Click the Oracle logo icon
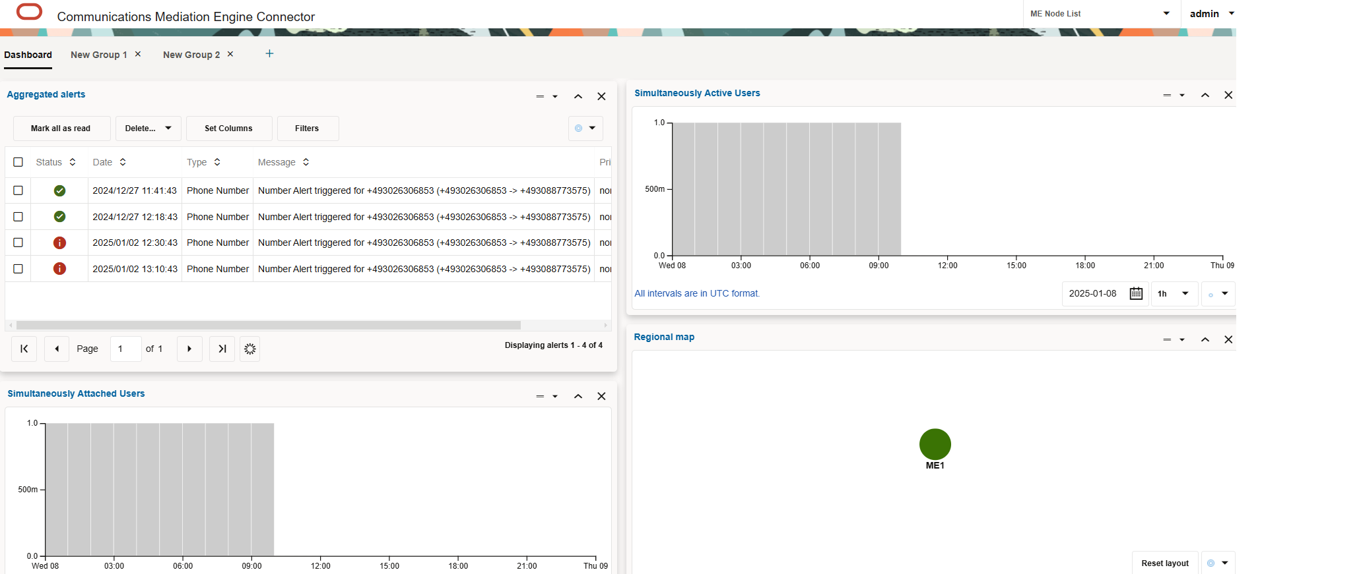The height and width of the screenshot is (574, 1361). 29,12
